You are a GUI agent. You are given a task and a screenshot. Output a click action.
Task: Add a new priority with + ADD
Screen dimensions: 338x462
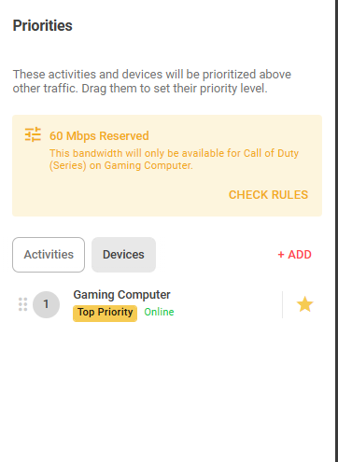point(294,255)
